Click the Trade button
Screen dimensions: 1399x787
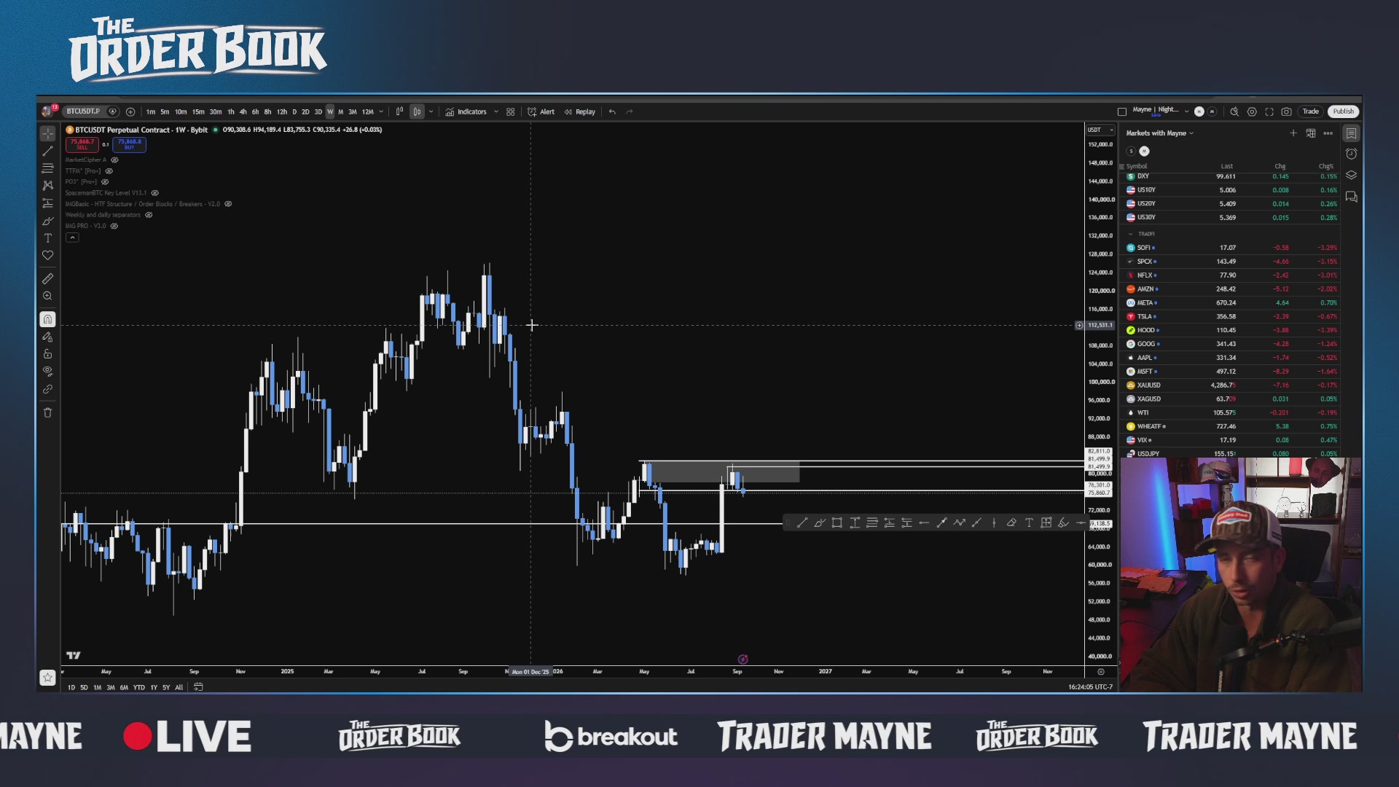pos(1311,111)
